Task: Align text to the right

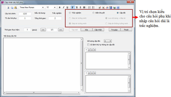Action: pyautogui.click(x=76, y=7)
